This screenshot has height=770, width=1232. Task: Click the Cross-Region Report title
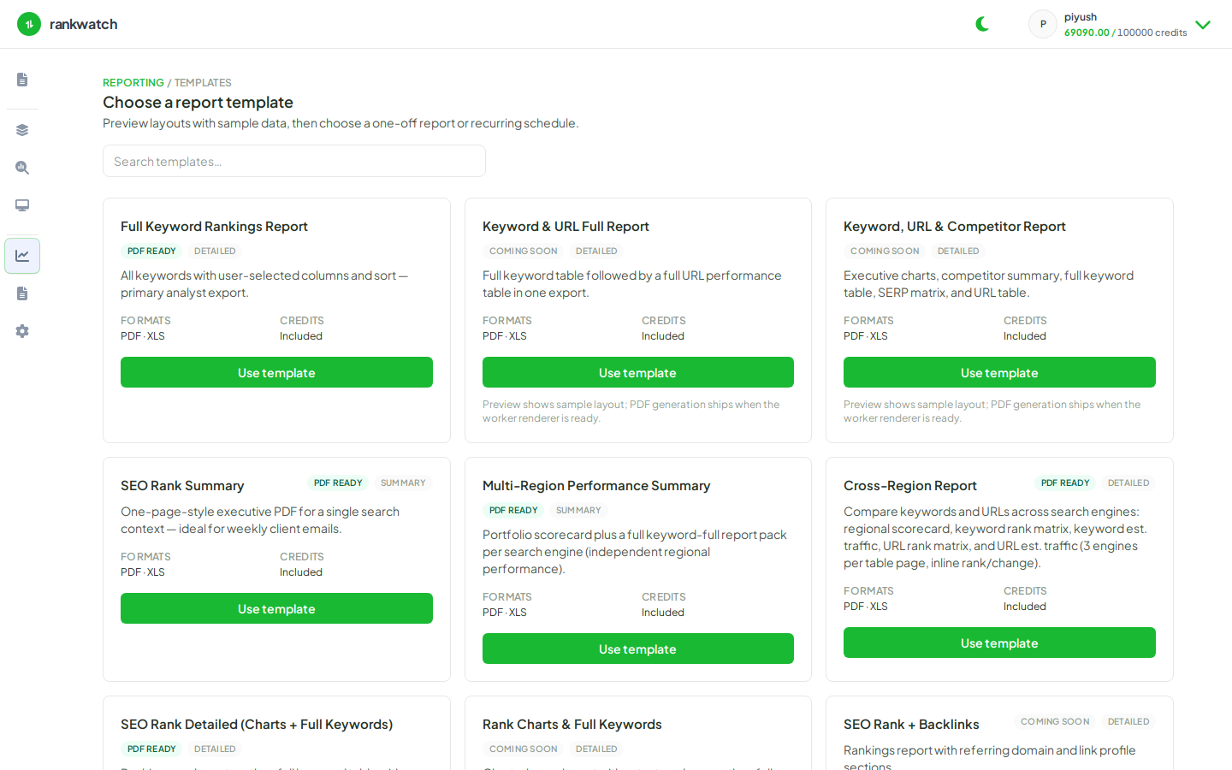point(910,486)
